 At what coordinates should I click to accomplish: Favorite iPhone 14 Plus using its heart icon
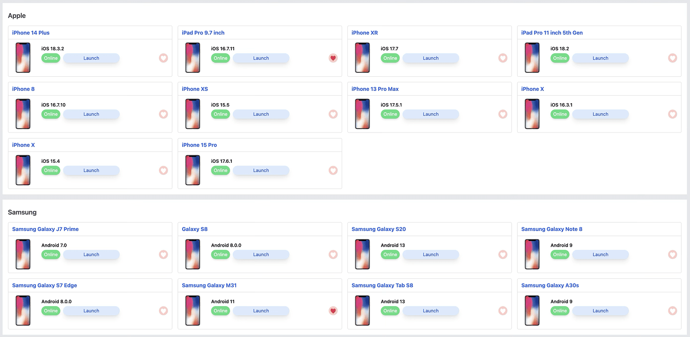[x=163, y=58]
